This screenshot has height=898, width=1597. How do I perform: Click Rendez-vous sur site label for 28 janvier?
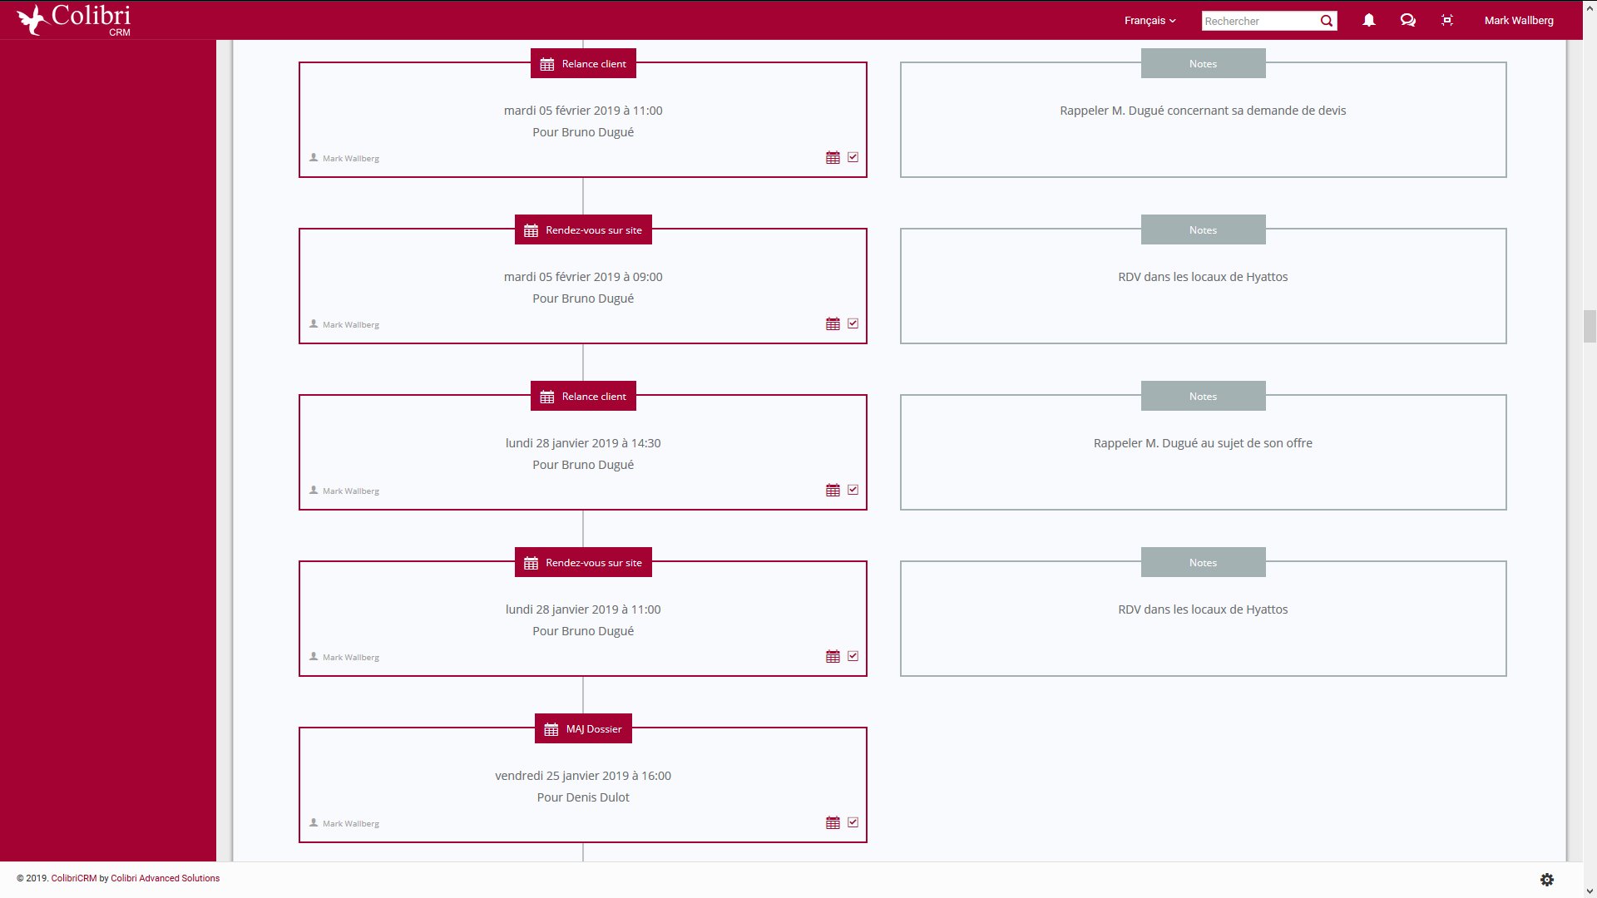pos(583,563)
